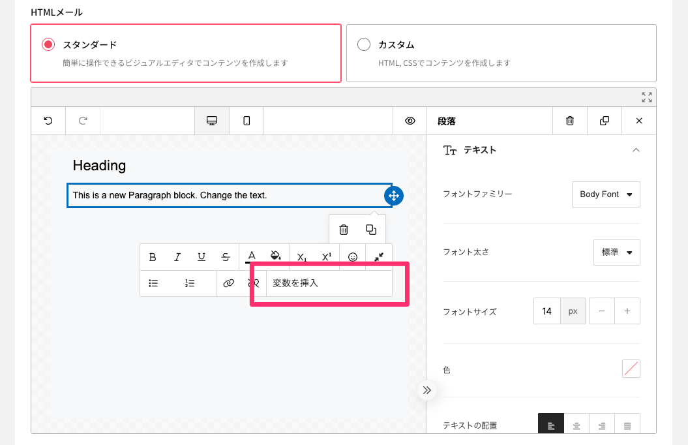Delete block via 段落 panel trash icon

click(x=570, y=121)
